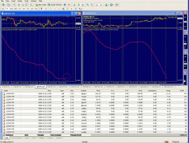Select the text tool A
Viewport: 189px width, 143px height.
click(x=71, y=9)
